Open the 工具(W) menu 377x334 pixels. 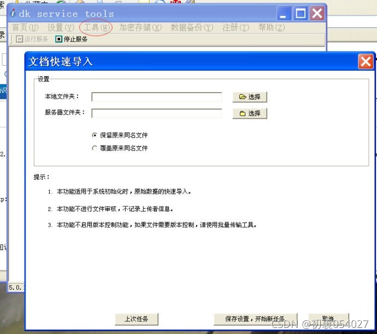pyautogui.click(x=96, y=27)
